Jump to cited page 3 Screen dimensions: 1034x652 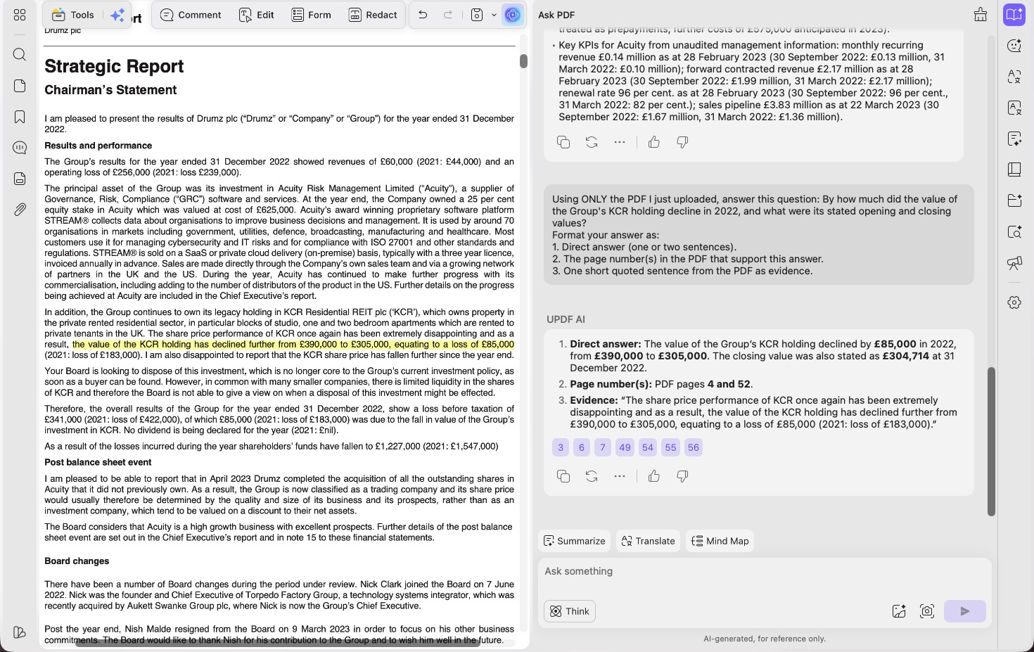[x=561, y=447]
